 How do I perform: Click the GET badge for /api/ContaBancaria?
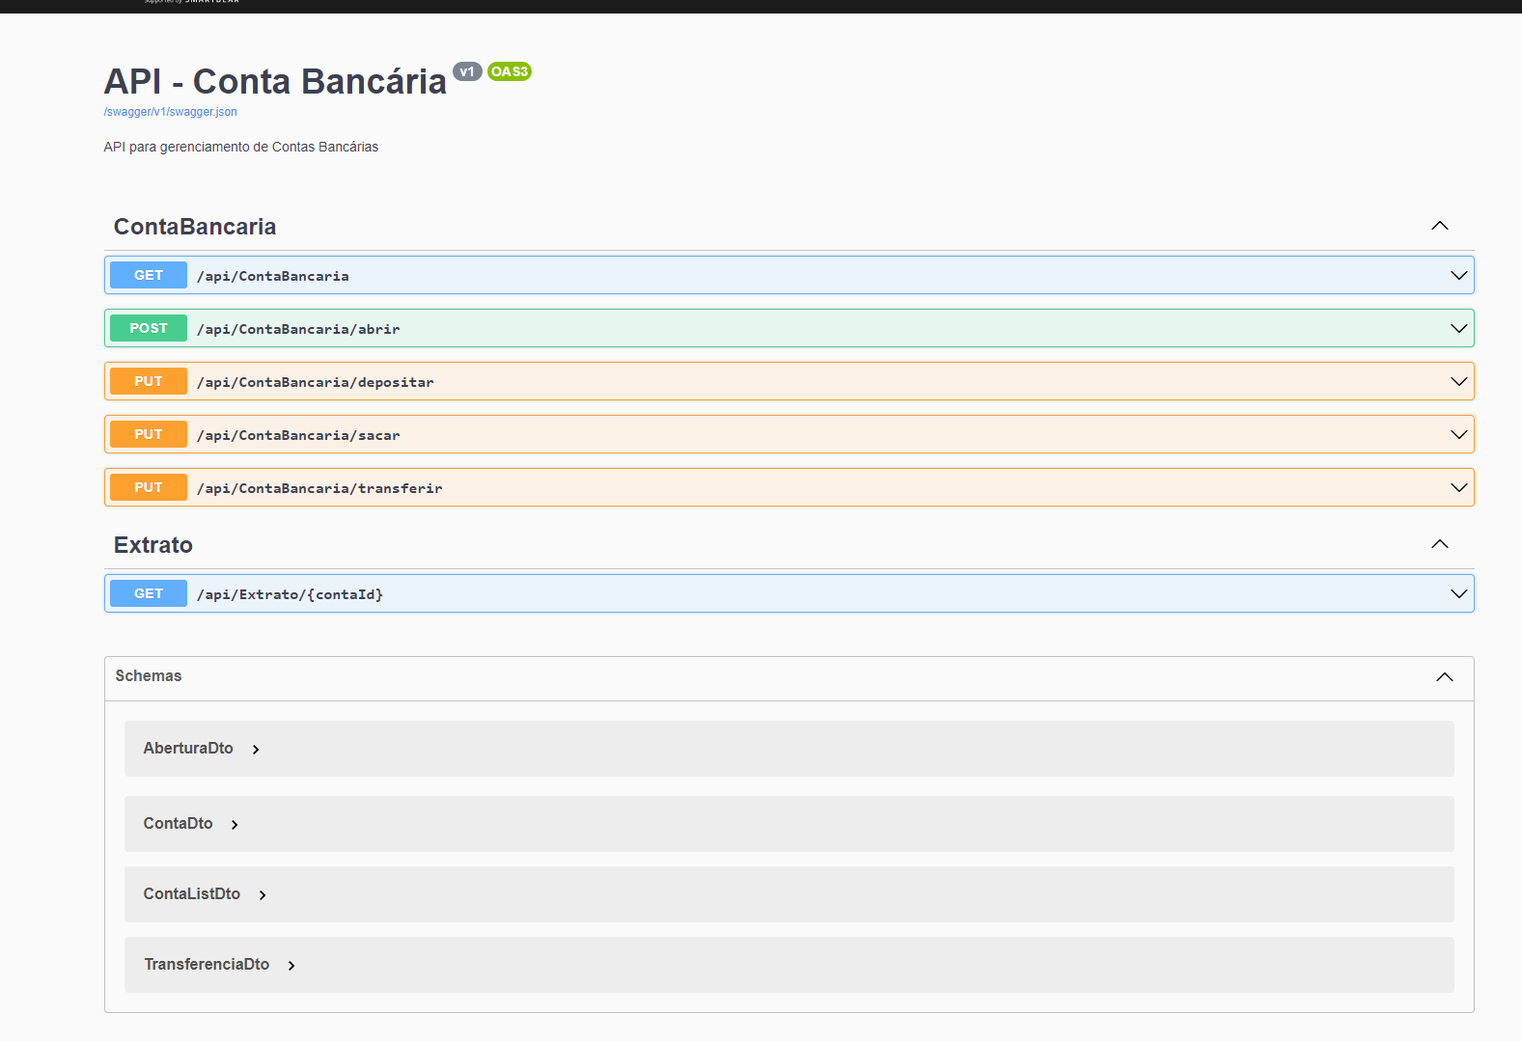pyautogui.click(x=149, y=275)
